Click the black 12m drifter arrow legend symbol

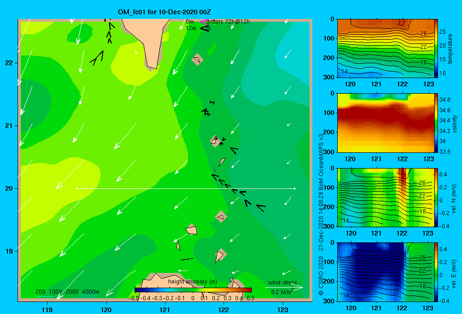(x=204, y=28)
